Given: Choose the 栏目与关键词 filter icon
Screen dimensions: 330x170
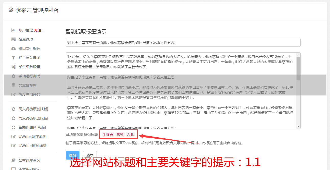Looking at the screenshot, I should coord(14,58).
